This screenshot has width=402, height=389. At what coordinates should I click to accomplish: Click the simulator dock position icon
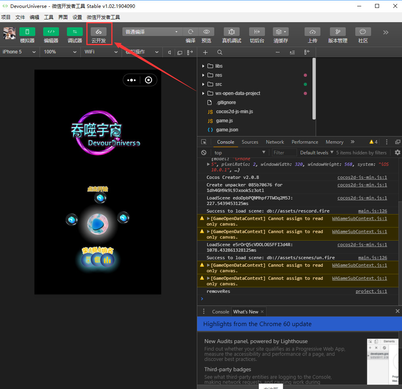(190, 53)
